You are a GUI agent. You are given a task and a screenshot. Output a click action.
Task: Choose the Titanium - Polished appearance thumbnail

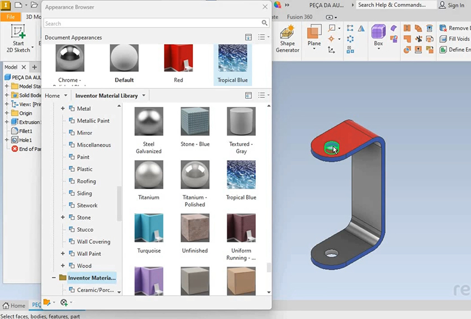pos(195,175)
